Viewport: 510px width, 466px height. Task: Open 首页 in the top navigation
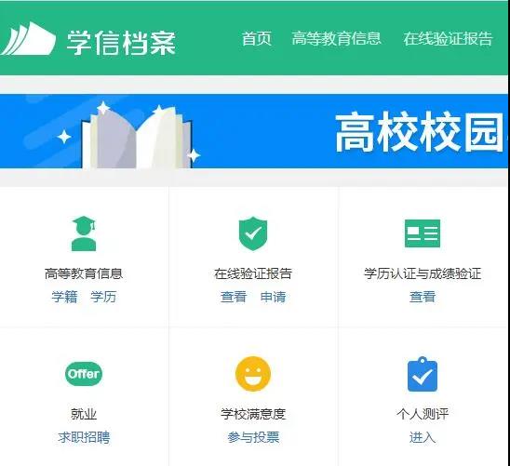256,39
